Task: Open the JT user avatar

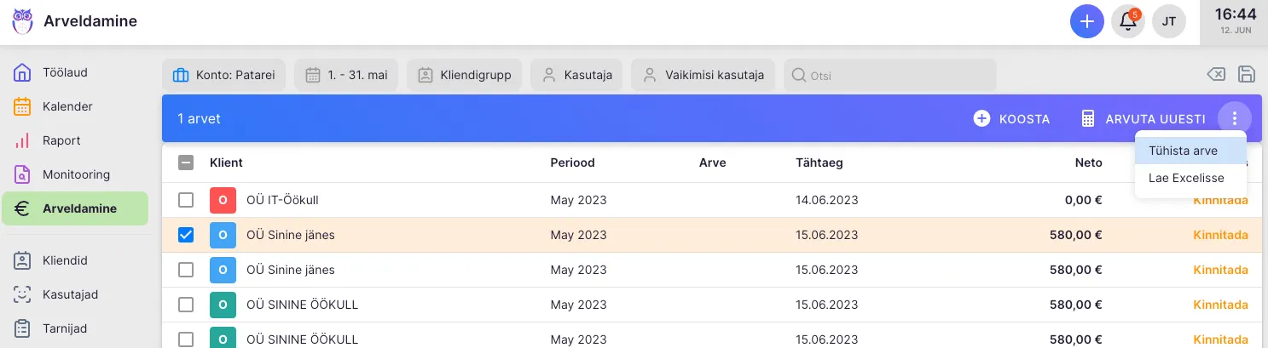Action: (1169, 21)
